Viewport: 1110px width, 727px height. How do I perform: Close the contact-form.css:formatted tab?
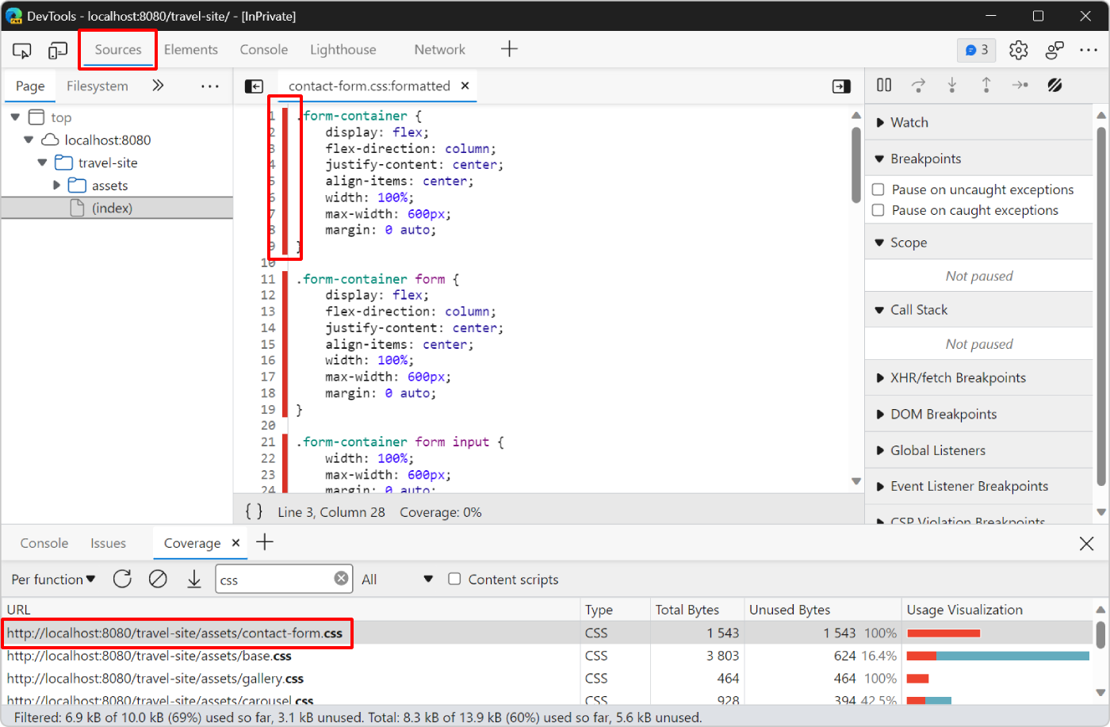(x=465, y=86)
